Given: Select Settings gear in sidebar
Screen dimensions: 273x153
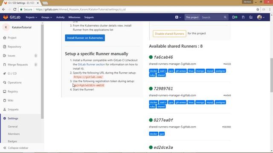Looking at the screenshot, I should (x=5, y=118).
